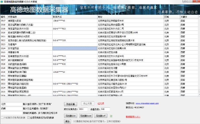
Task: Export results to Excel button
Action: click(86, 116)
